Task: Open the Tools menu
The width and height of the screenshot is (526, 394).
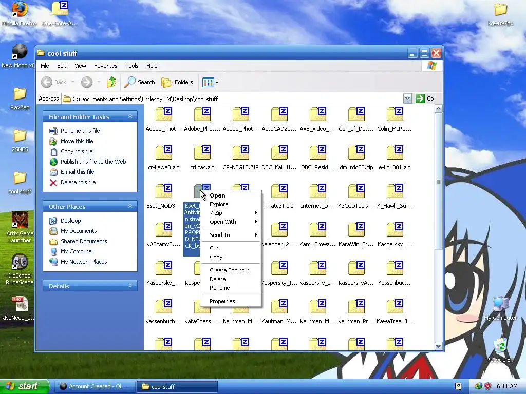Action: point(132,66)
